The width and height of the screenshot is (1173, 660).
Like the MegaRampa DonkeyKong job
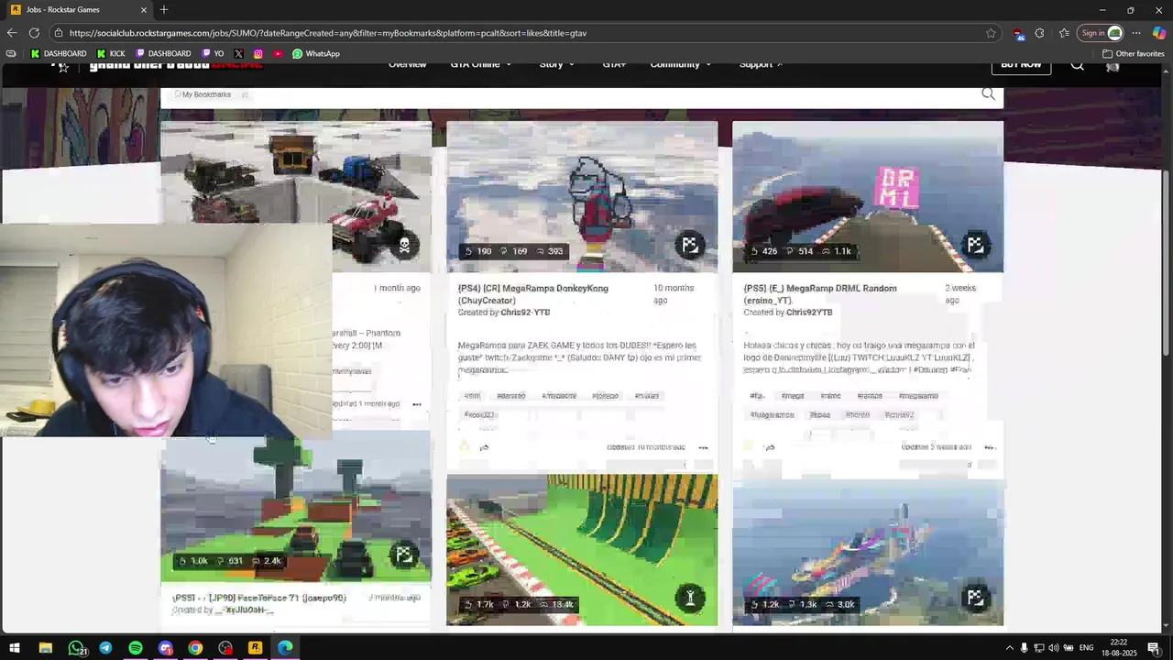coord(464,447)
